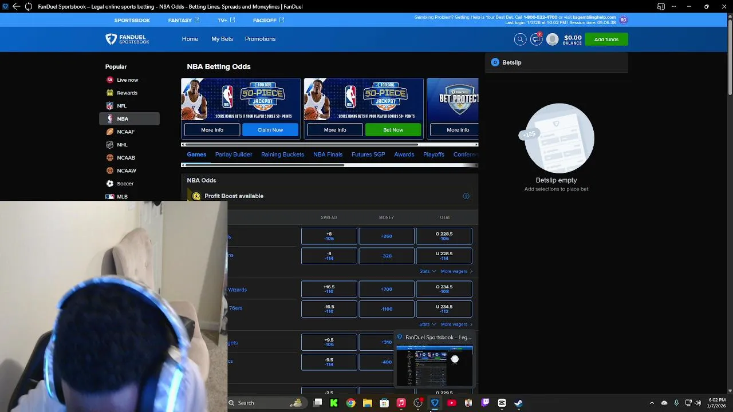
Task: Go to Home in the top navigation
Action: pyautogui.click(x=190, y=39)
